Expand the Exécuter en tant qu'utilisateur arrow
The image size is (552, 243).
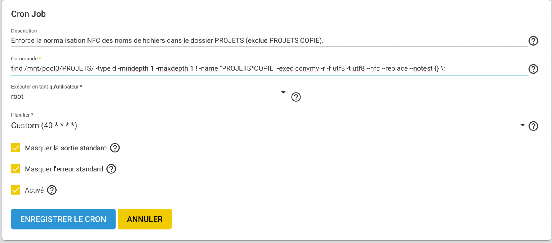pyautogui.click(x=283, y=92)
